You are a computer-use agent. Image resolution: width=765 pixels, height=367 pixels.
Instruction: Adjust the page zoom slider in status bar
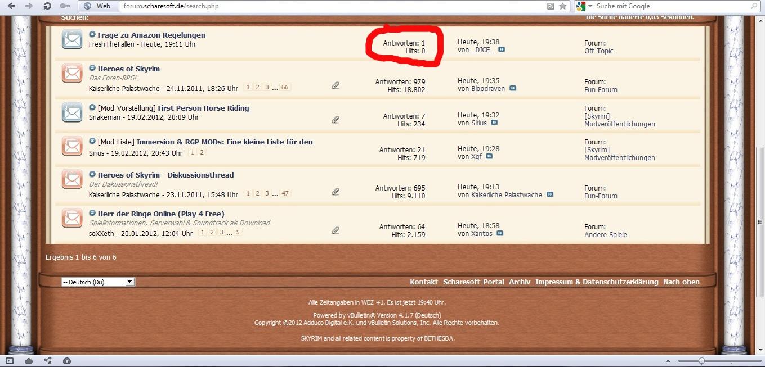(x=701, y=361)
